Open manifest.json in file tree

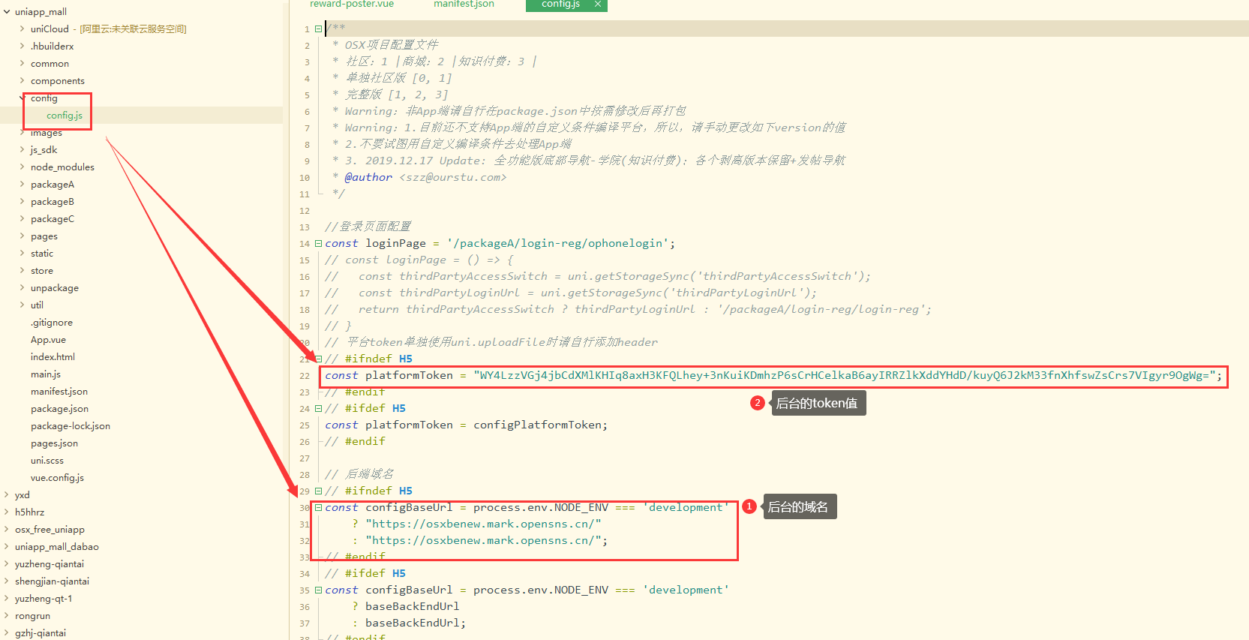pos(59,392)
